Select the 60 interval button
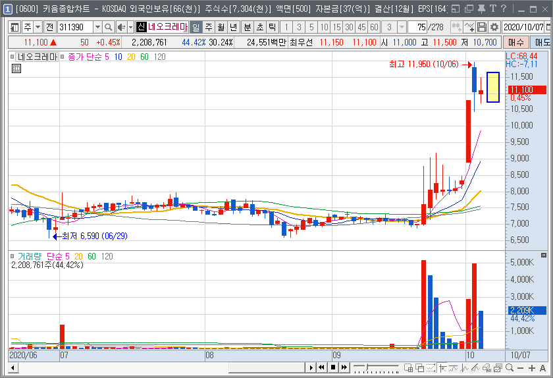The image size is (553, 378). tap(374, 27)
